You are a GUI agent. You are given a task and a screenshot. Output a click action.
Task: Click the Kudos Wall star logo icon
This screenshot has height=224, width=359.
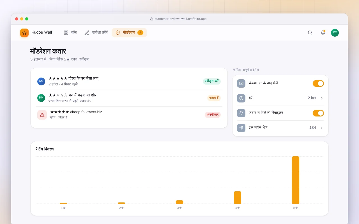tap(24, 33)
